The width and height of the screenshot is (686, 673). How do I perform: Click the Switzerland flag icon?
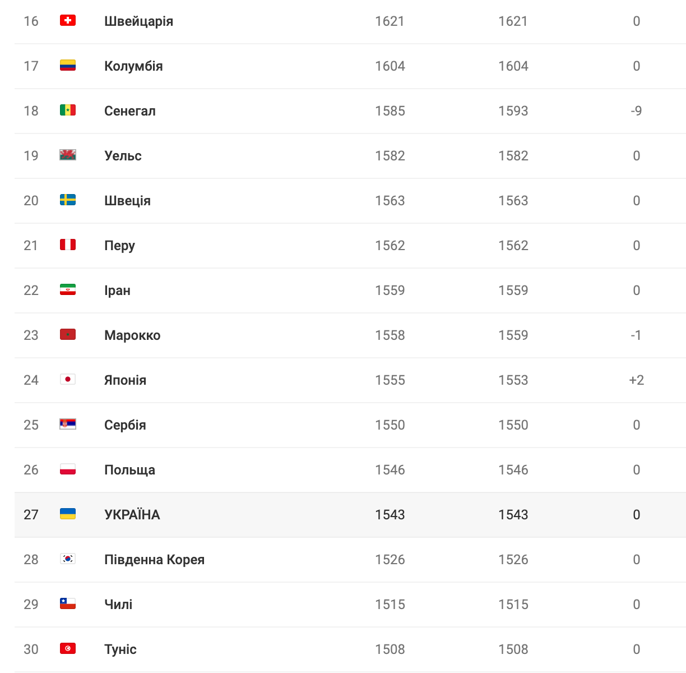click(68, 20)
